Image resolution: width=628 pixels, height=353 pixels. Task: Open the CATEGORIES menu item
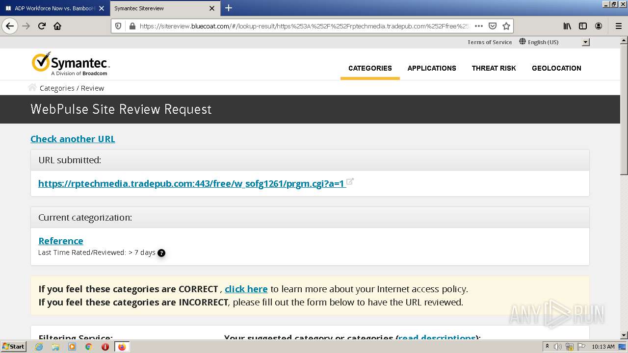pyautogui.click(x=370, y=68)
